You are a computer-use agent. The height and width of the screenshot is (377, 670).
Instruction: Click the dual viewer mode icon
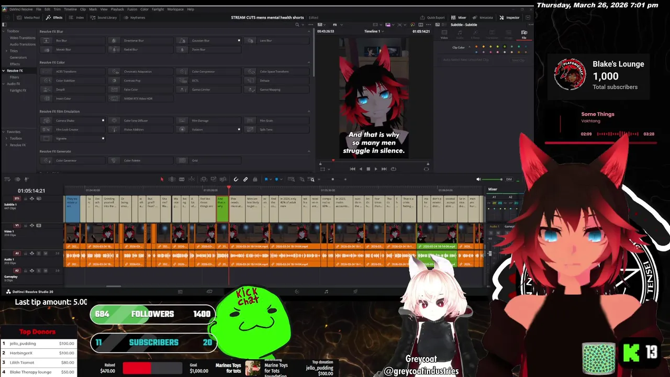421,25
